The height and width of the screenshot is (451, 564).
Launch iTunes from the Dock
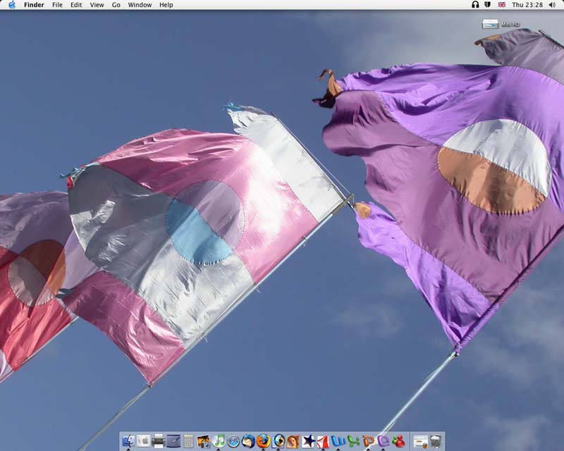click(219, 441)
